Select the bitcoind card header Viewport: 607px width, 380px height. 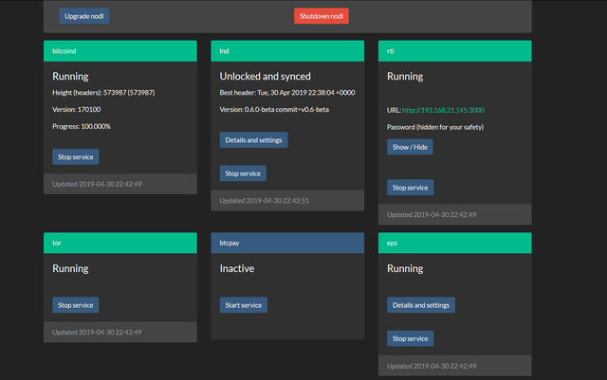pos(120,51)
